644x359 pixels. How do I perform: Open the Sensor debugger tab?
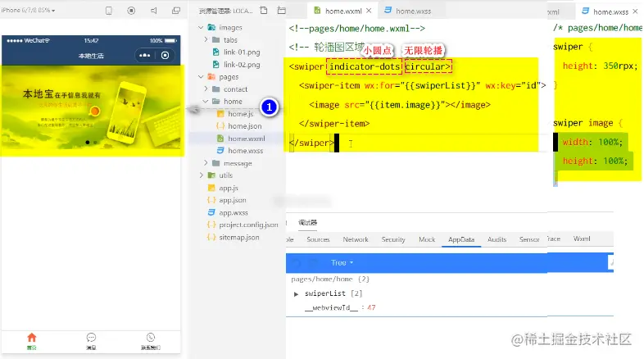[529, 239]
